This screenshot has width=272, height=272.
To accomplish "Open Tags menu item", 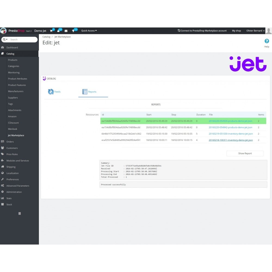I will coord(10,104).
